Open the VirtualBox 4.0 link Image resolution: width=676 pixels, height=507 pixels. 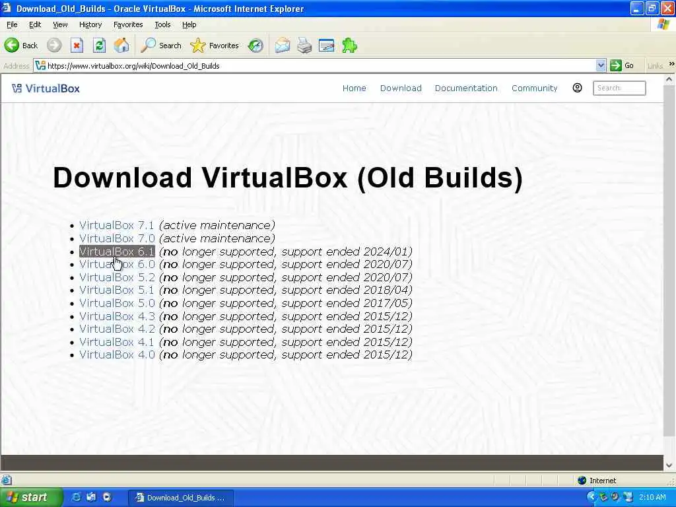point(117,355)
